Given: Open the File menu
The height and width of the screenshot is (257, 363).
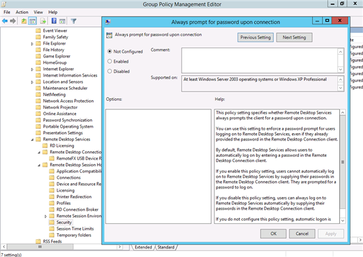Looking at the screenshot, I should tap(7, 12).
